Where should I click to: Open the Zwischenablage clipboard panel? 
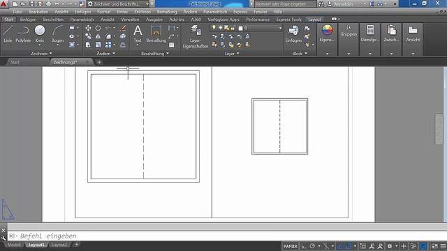tap(391, 33)
